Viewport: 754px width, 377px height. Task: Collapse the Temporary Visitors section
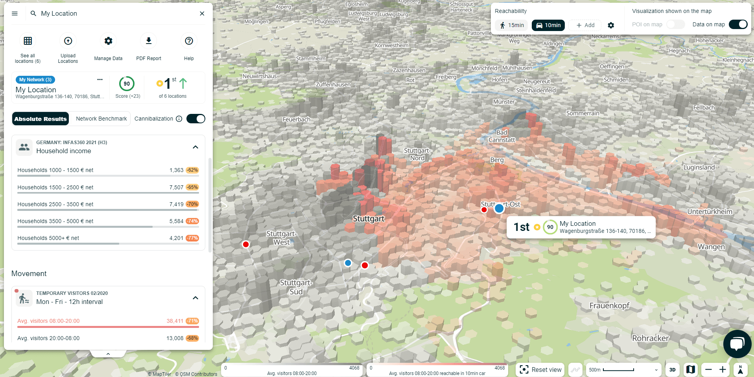195,298
